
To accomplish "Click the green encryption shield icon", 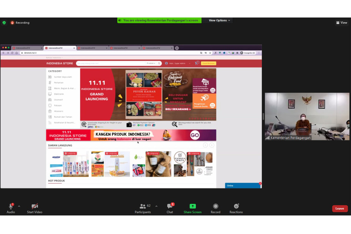I will tap(4, 23).
